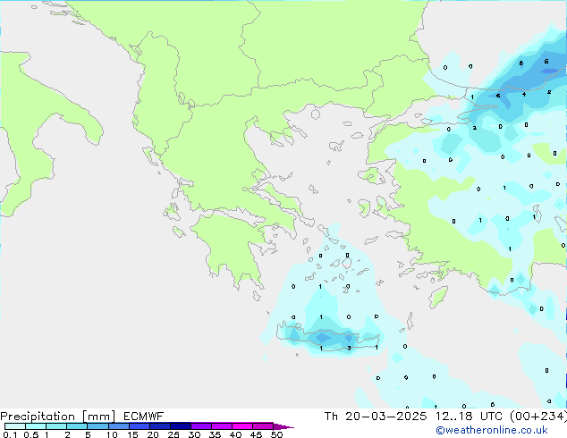This screenshot has width=567, height=438.
Task: Click the precipitation value "3" over Crete
Action: click(x=349, y=348)
